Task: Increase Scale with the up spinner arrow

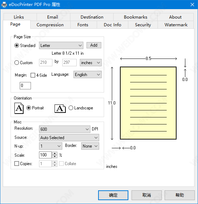Action: [x=55, y=153]
